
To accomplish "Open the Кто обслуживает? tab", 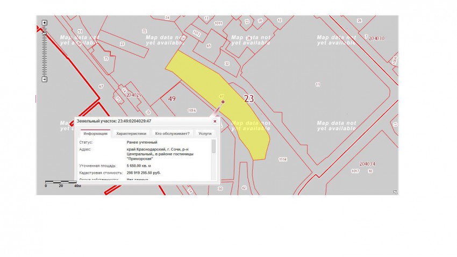I will click(x=172, y=133).
